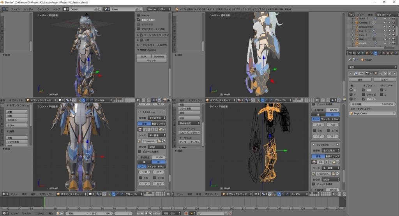The image size is (399, 216).
Task: Open the world properties tab
Action: (363, 53)
